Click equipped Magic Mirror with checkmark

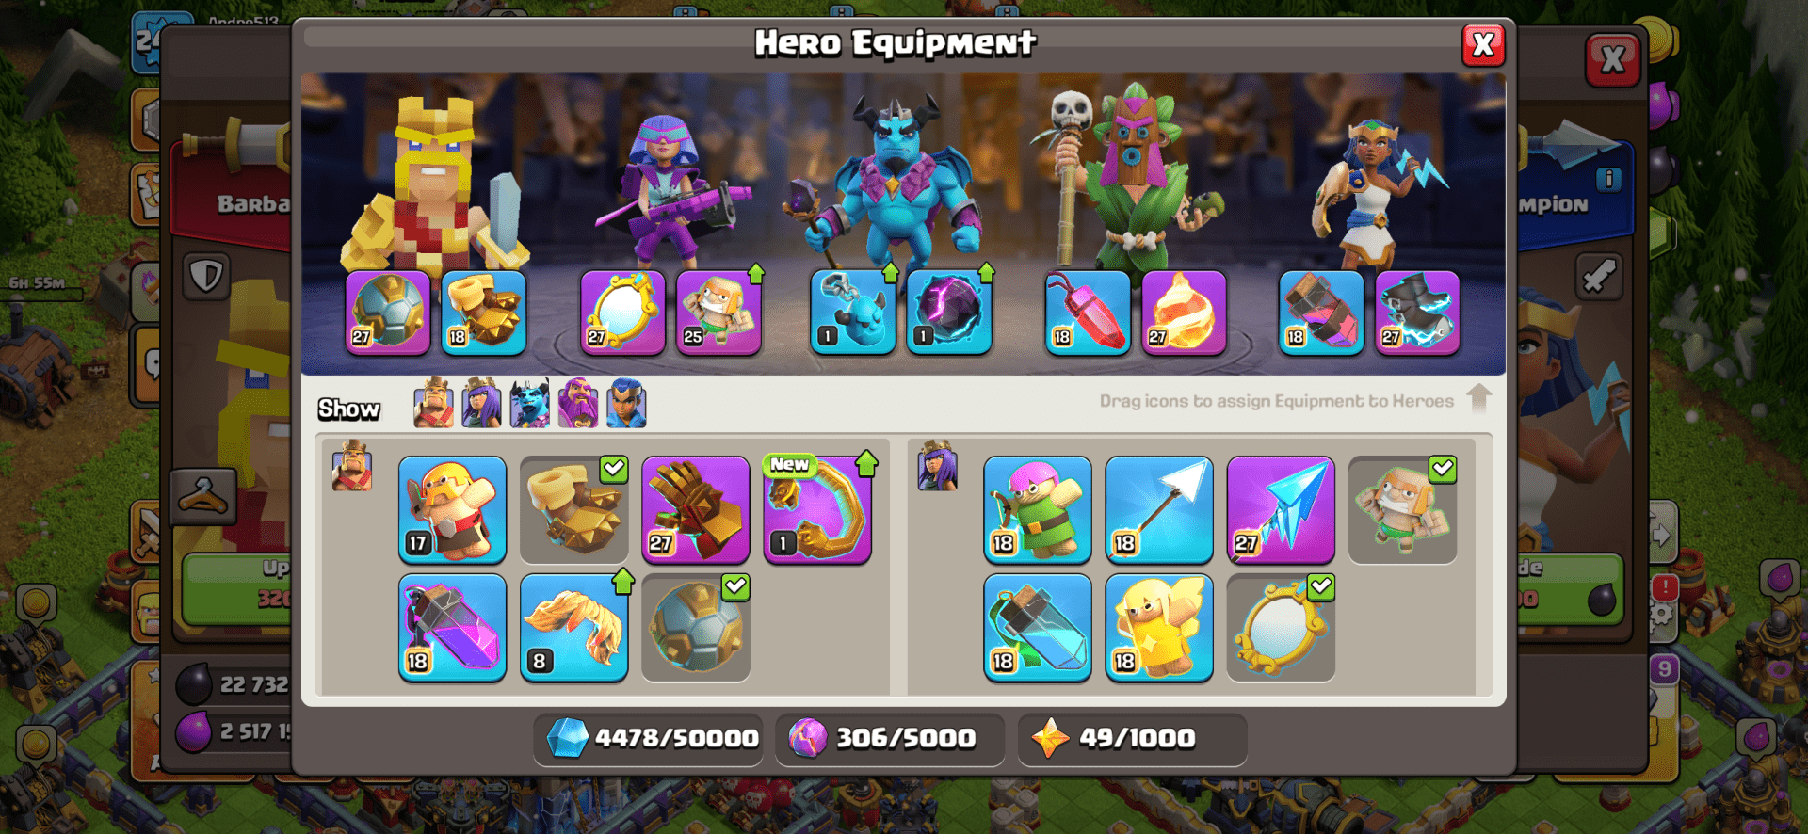click(1281, 627)
